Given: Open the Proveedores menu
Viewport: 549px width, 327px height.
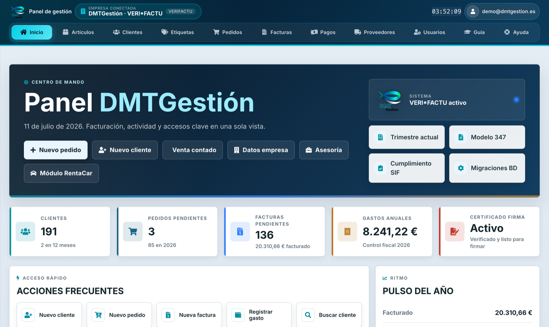Looking at the screenshot, I should [x=375, y=32].
